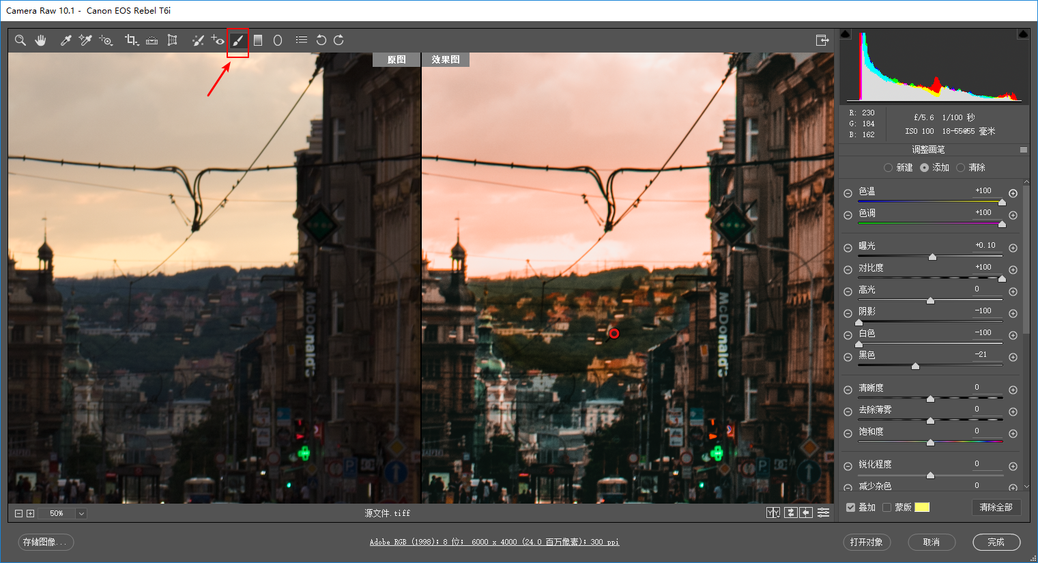Select the Targeted Adjustment tool
This screenshot has width=1038, height=563.
point(106,40)
